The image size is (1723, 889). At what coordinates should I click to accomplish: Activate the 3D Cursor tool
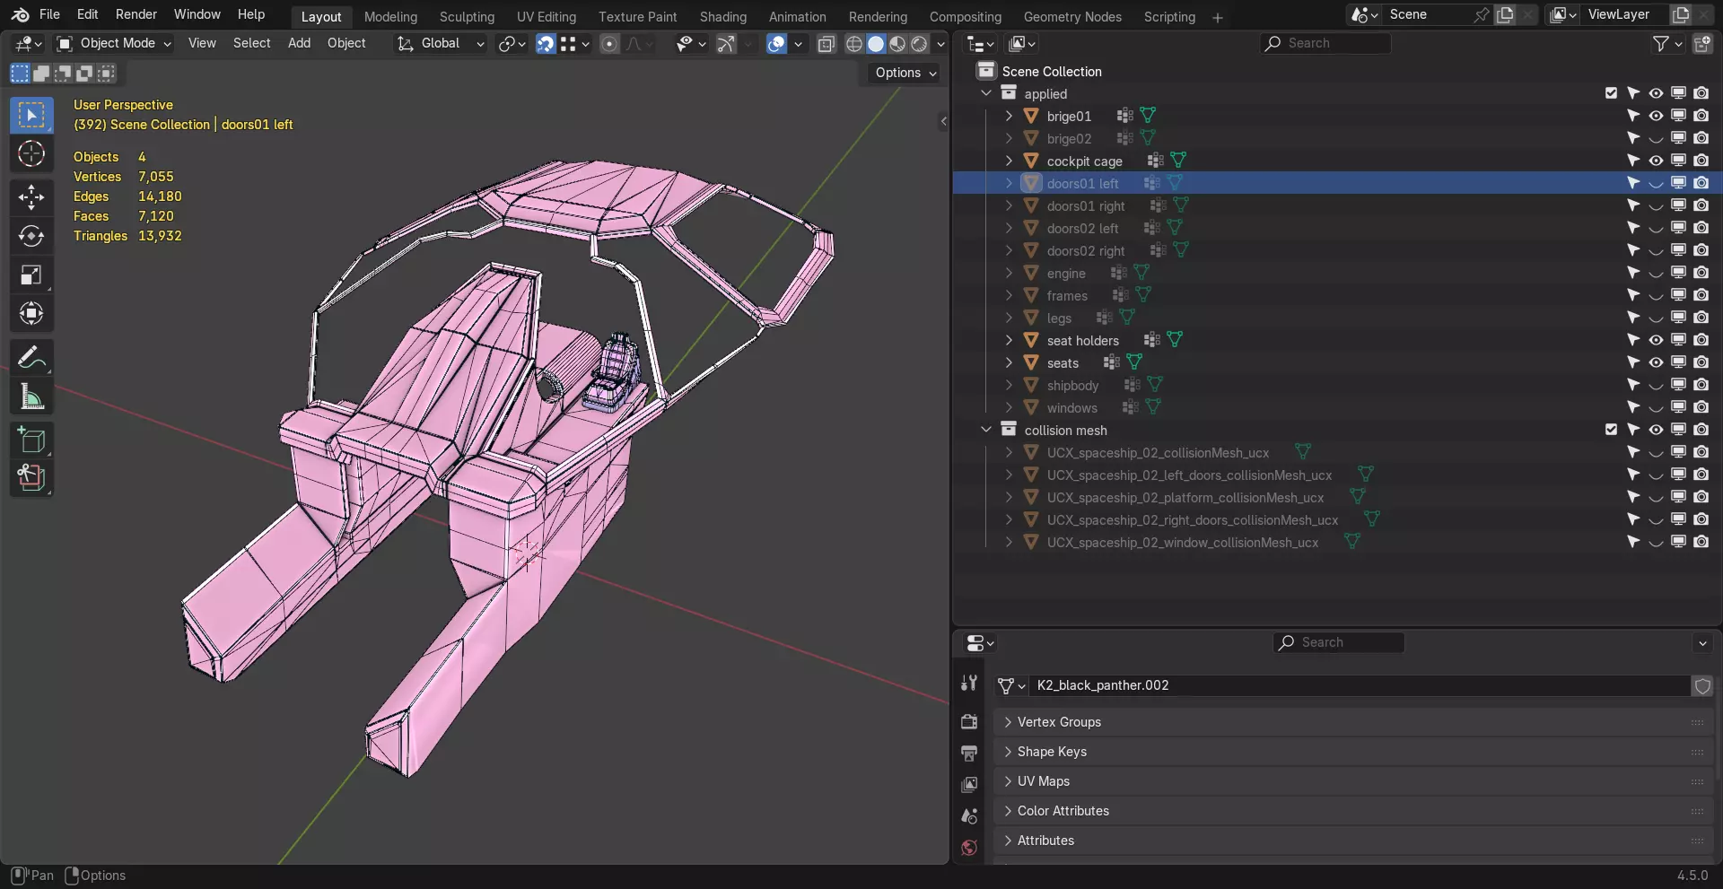31,154
